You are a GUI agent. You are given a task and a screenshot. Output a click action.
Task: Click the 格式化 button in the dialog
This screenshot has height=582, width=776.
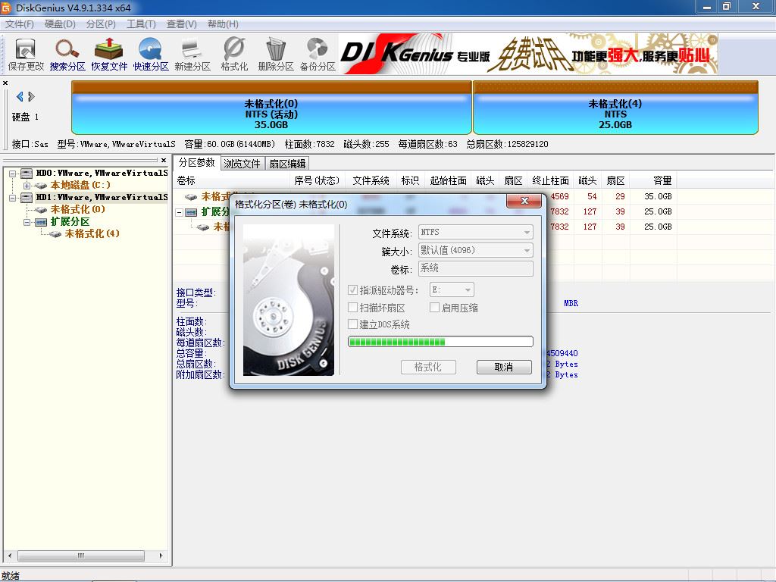(x=428, y=368)
